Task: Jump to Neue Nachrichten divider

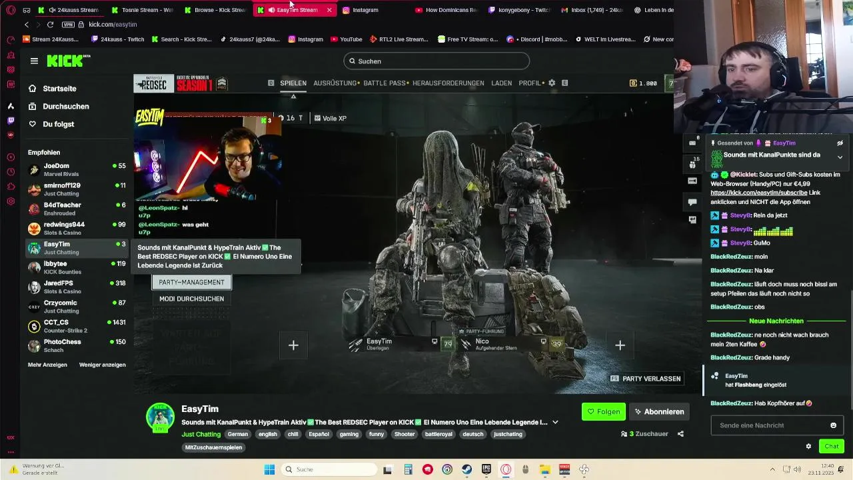Action: (x=776, y=321)
